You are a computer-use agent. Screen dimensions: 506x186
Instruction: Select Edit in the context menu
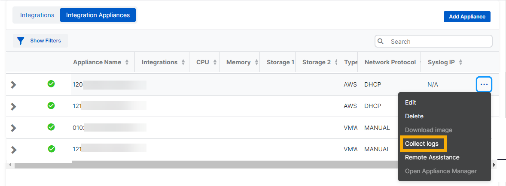click(x=410, y=102)
